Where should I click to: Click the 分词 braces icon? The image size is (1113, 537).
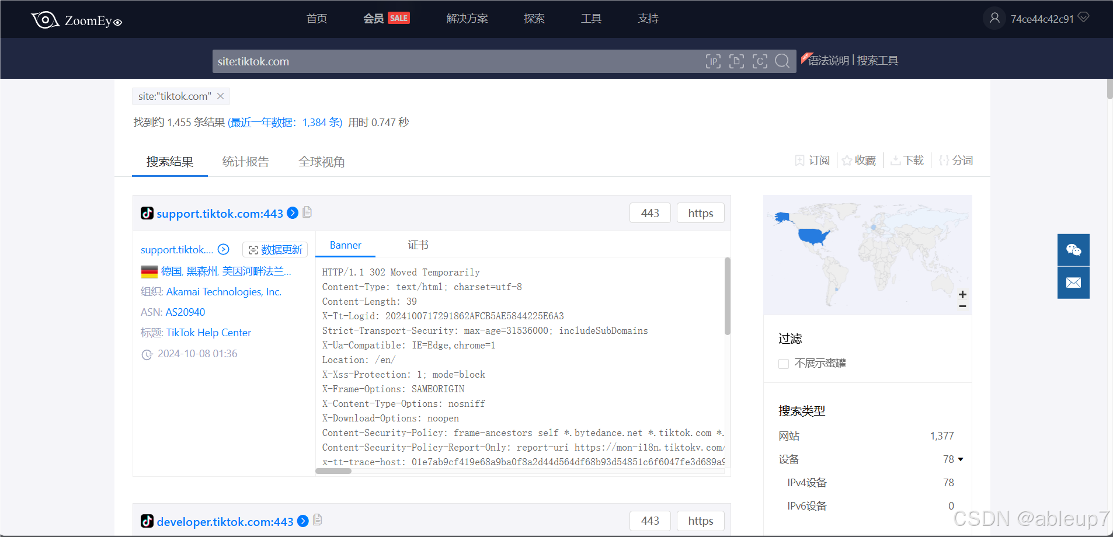point(944,161)
